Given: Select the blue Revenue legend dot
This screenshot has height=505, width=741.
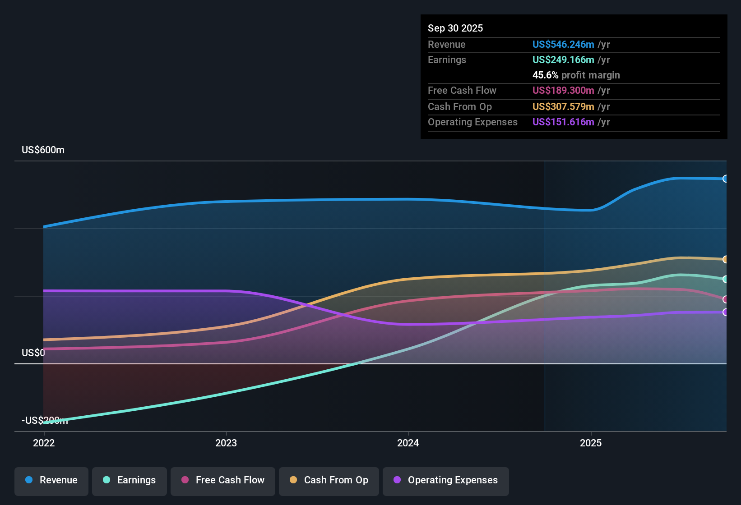Looking at the screenshot, I should click(28, 480).
